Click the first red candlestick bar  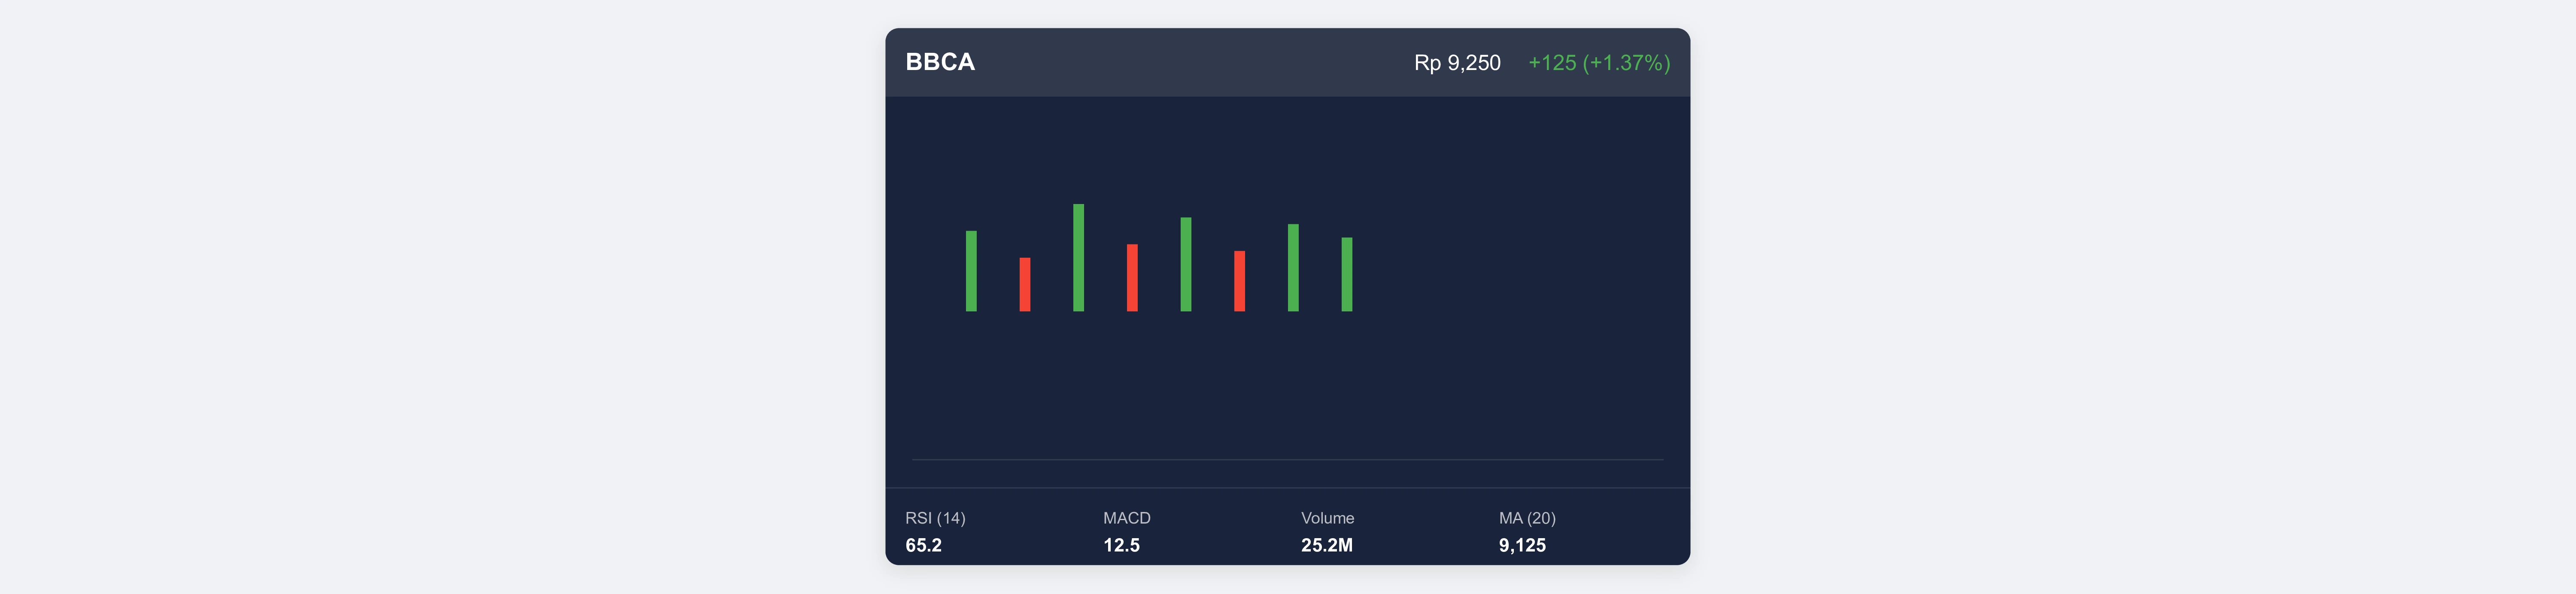click(1025, 284)
